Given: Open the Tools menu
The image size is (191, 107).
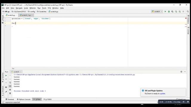Looking at the screenshot, I should pyautogui.click(x=44, y=8).
